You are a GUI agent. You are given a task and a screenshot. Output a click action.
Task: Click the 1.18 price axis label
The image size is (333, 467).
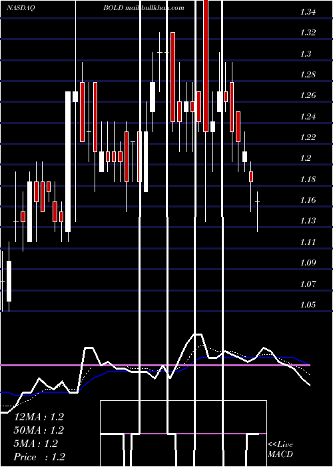308,179
